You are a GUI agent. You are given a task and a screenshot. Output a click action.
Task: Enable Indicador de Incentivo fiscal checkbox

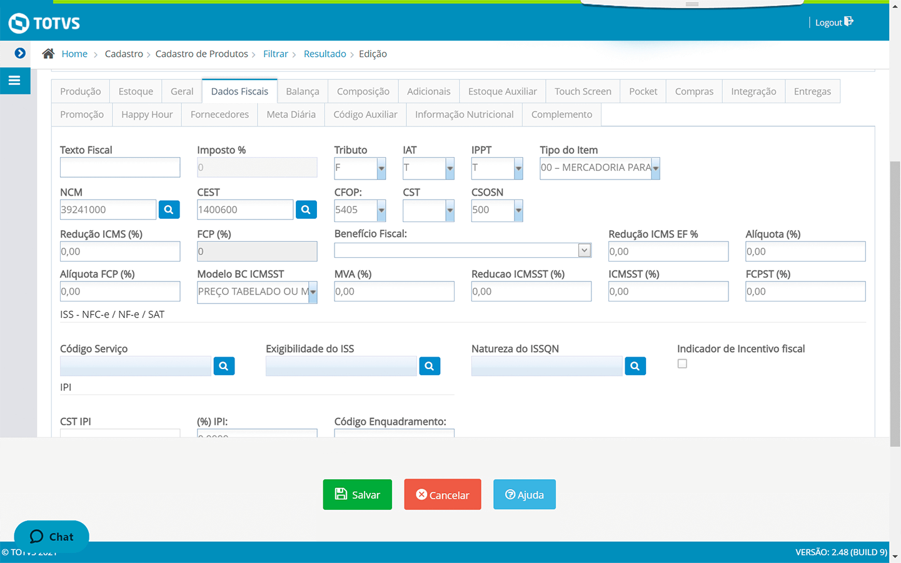pyautogui.click(x=682, y=364)
